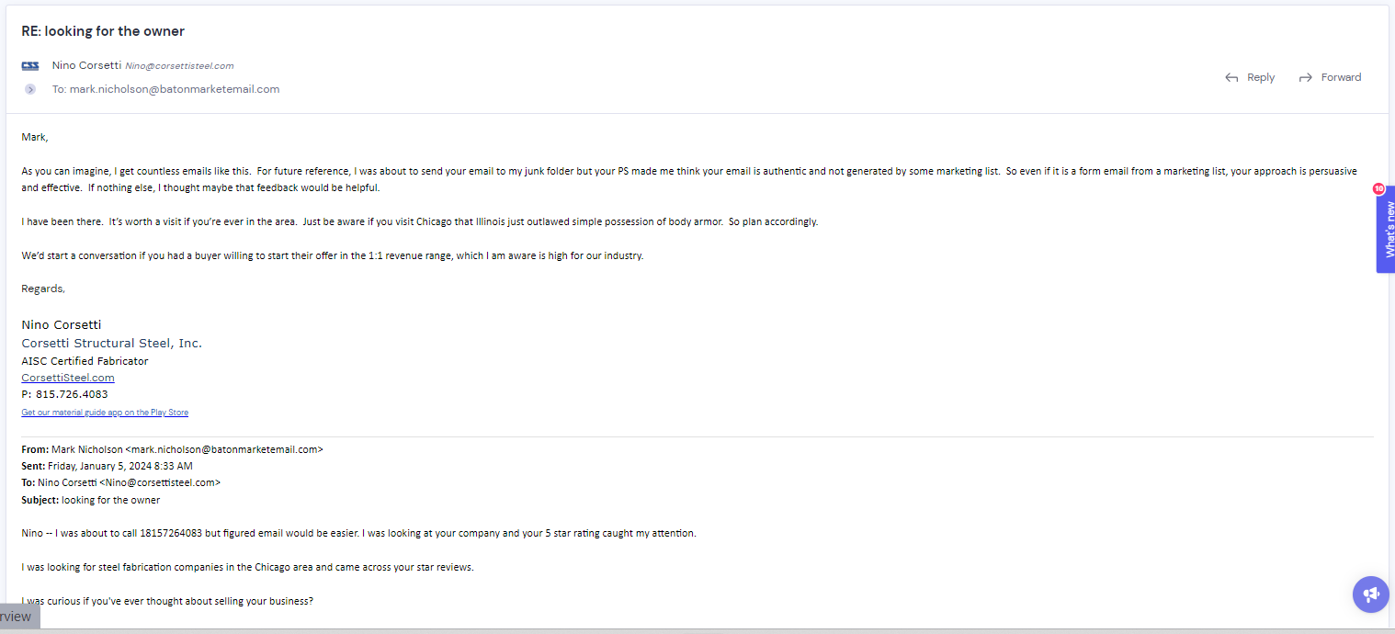1395x634 pixels.
Task: Click sender name Nino Corsetti in the header
Action: coord(86,65)
